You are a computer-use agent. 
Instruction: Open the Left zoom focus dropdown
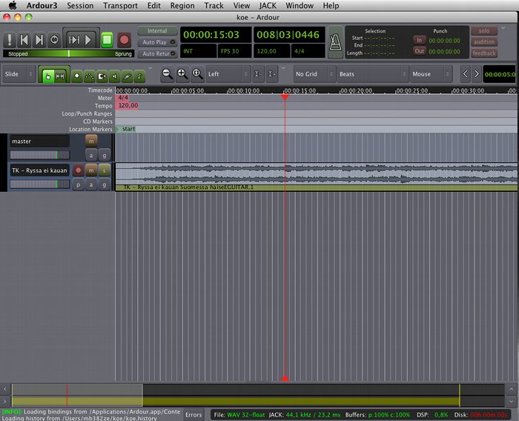[x=228, y=74]
